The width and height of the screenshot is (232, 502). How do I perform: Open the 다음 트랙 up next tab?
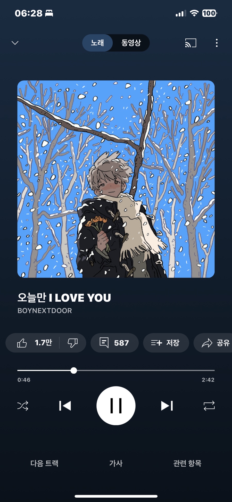pyautogui.click(x=44, y=463)
